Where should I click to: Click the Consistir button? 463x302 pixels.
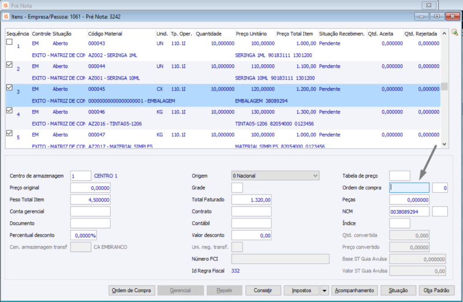click(x=263, y=290)
